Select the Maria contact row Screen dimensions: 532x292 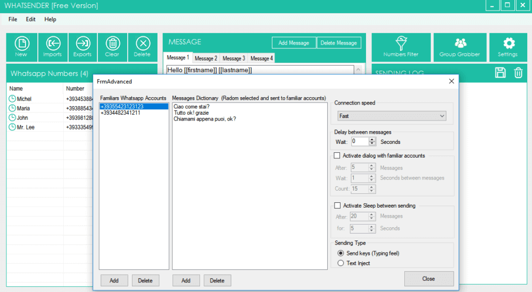[51, 108]
